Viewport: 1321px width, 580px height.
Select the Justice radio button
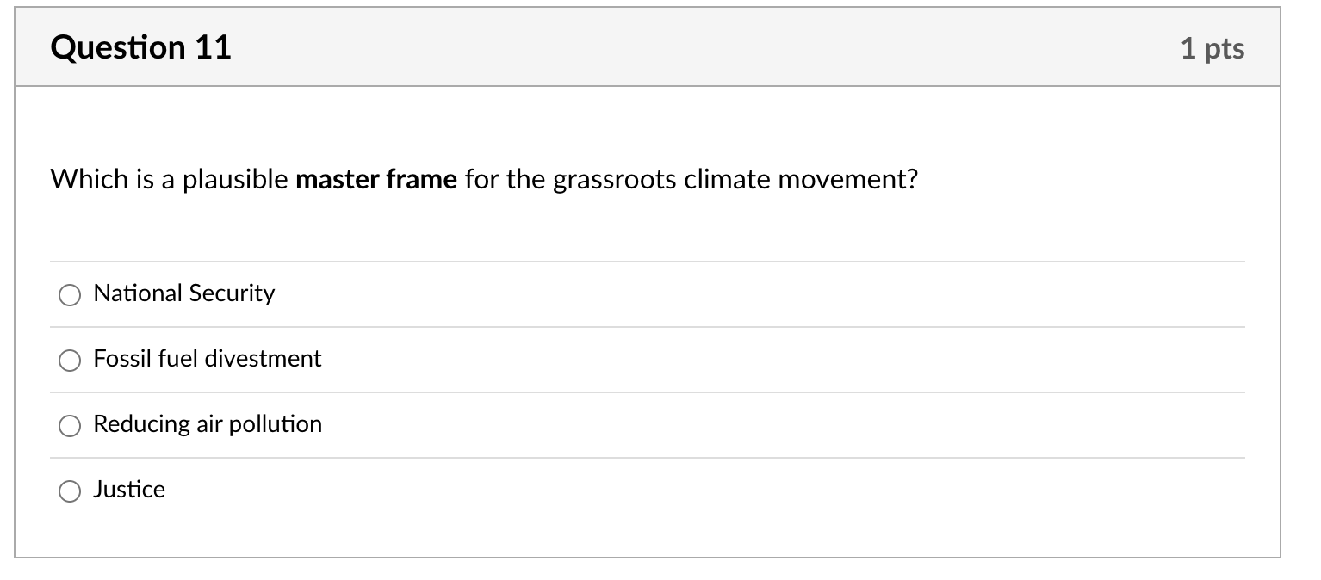tap(70, 491)
